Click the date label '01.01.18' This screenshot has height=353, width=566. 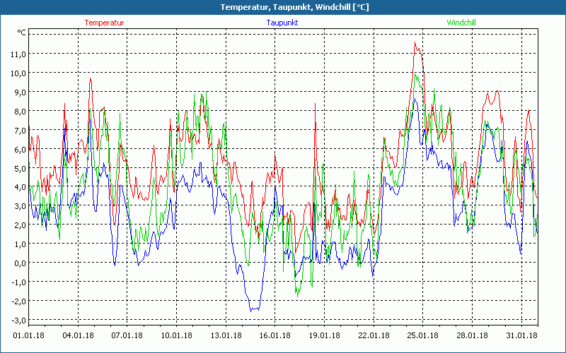(28, 335)
